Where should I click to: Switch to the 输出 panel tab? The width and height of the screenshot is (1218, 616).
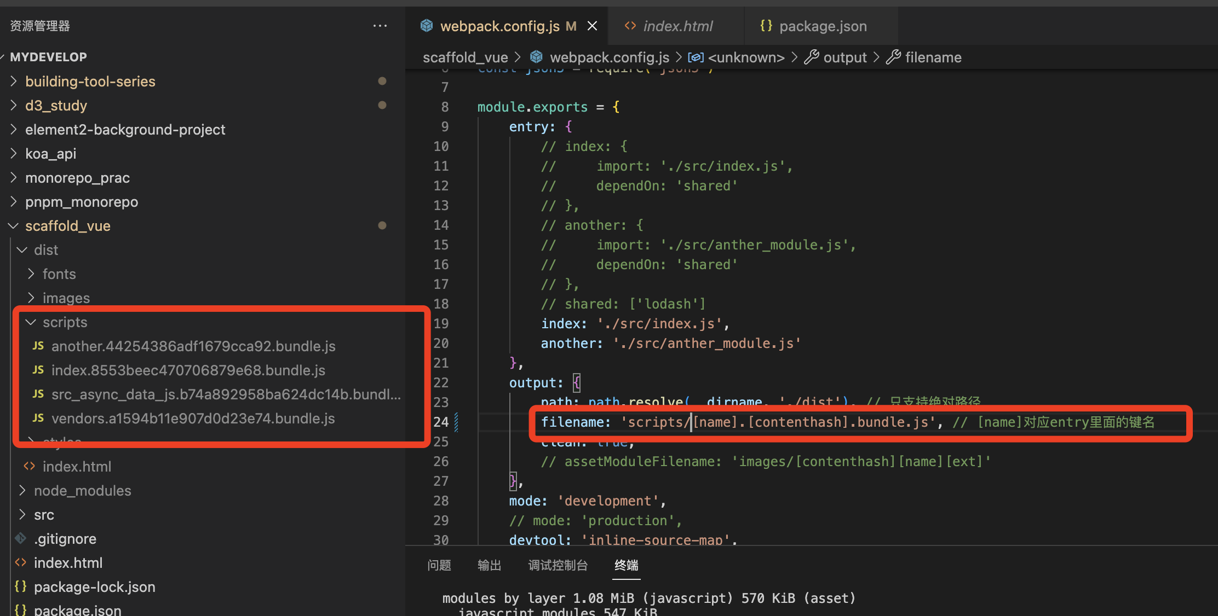489,565
